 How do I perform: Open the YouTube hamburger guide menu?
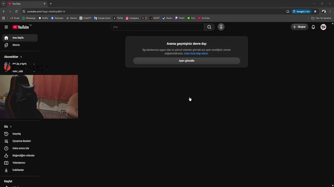(6, 27)
